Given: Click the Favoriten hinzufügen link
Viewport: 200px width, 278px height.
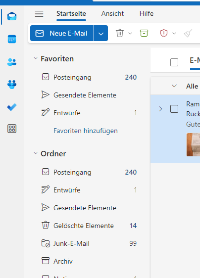Looking at the screenshot, I should (86, 131).
